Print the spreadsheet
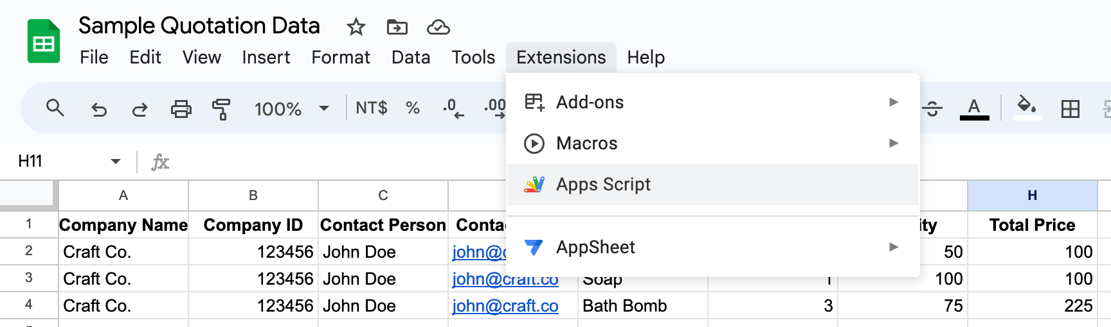The height and width of the screenshot is (327, 1111). (181, 109)
